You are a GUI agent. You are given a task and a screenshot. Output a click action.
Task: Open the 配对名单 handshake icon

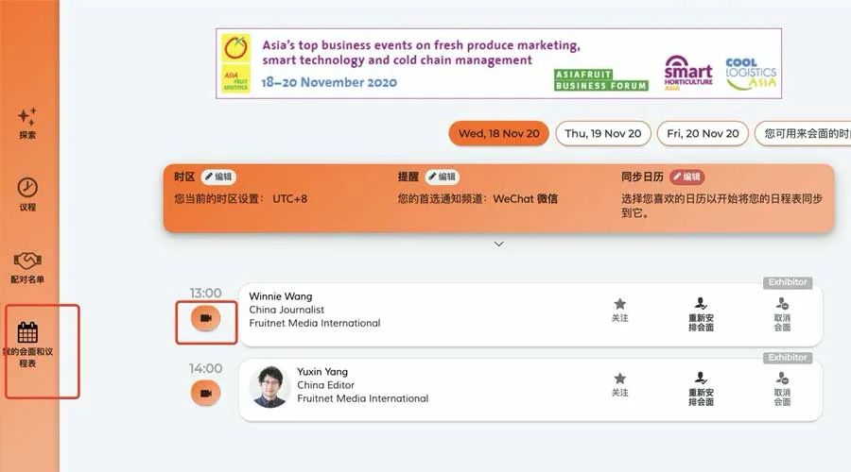pos(27,261)
